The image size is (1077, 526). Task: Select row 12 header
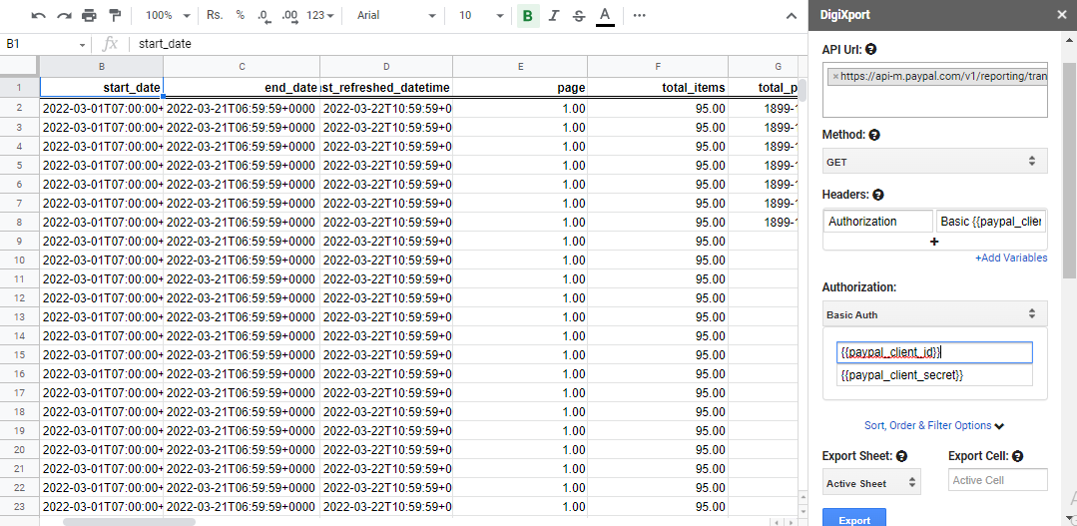tap(19, 298)
